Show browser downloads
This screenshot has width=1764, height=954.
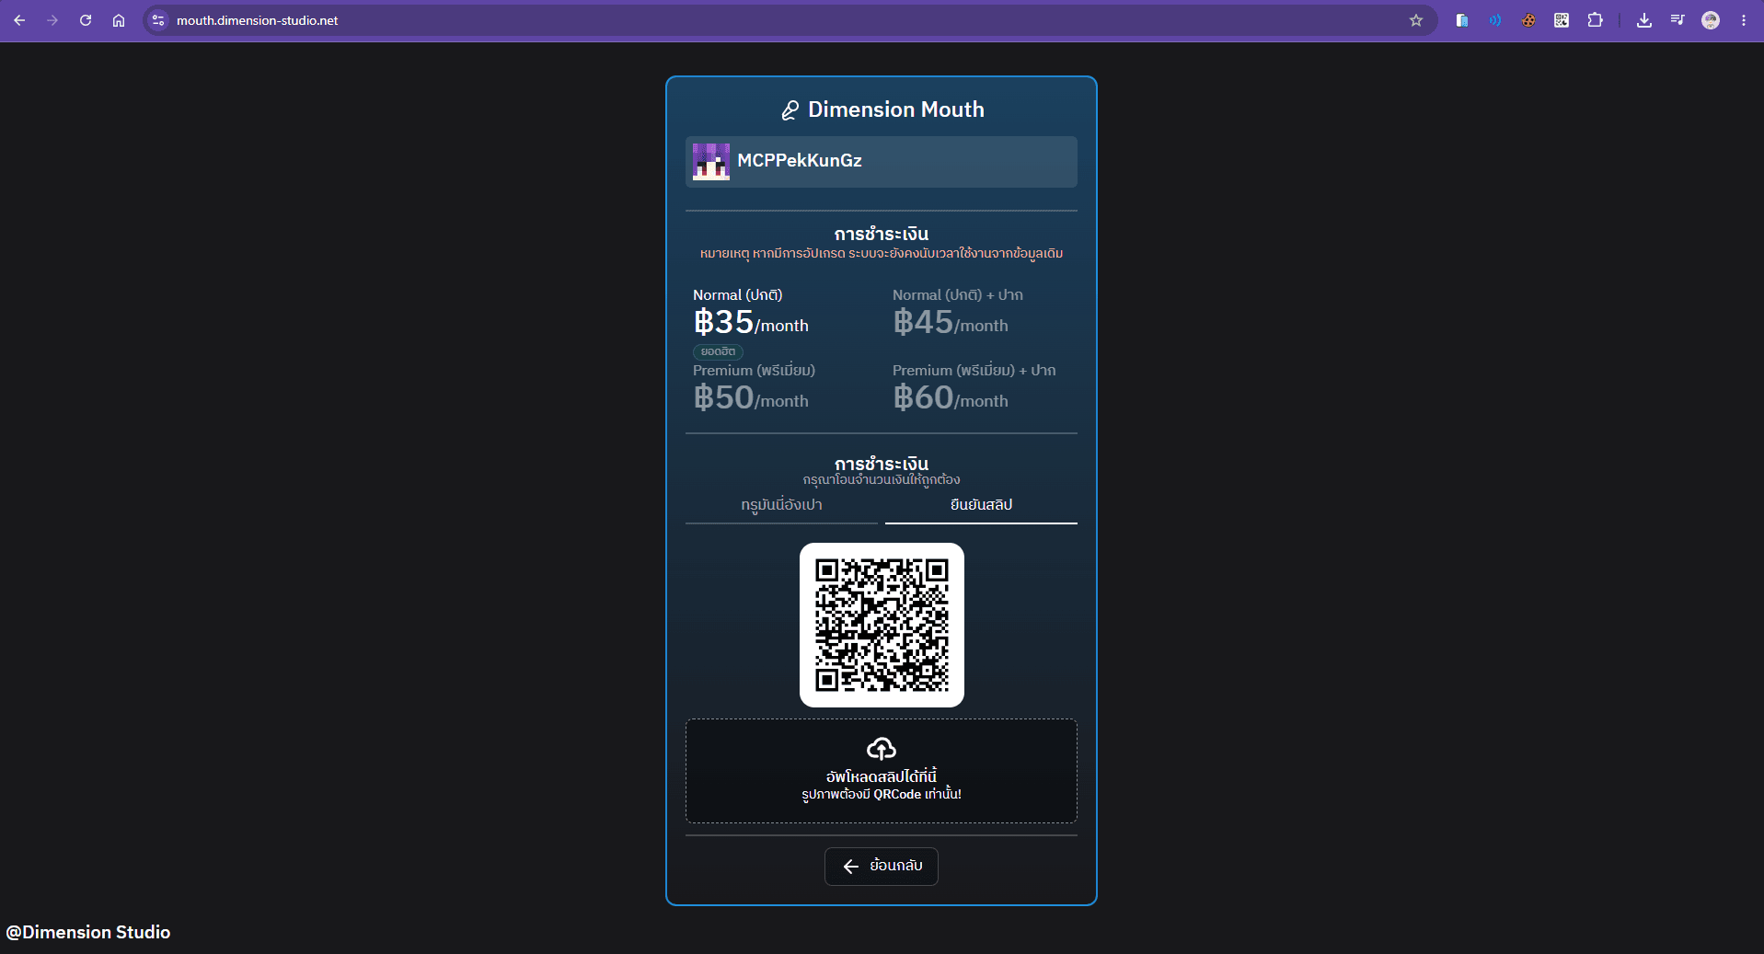tap(1644, 20)
